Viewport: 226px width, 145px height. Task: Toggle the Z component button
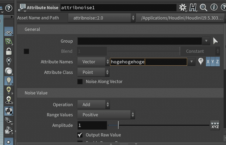(x=218, y=62)
